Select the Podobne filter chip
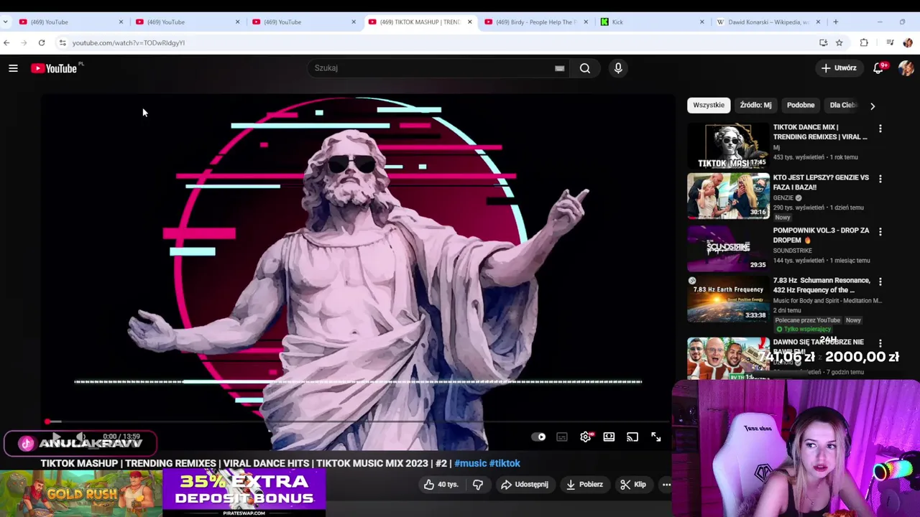Screen dimensions: 920x517 (801, 106)
